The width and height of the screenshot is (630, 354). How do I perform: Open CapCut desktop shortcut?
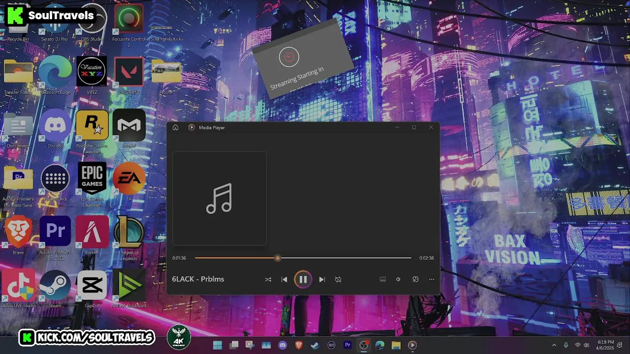click(92, 289)
